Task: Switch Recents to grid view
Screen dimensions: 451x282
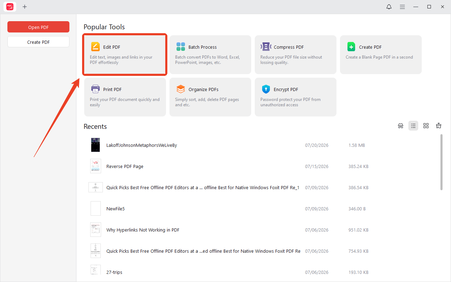Action: tap(426, 126)
